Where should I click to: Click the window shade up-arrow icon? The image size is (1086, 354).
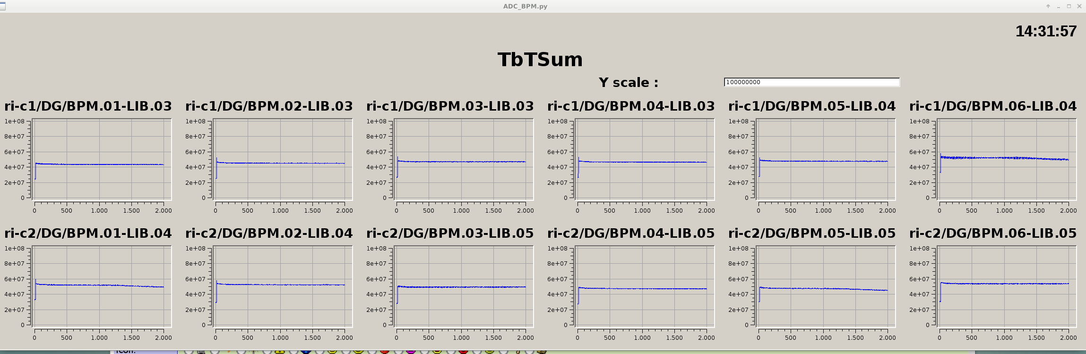point(1048,6)
